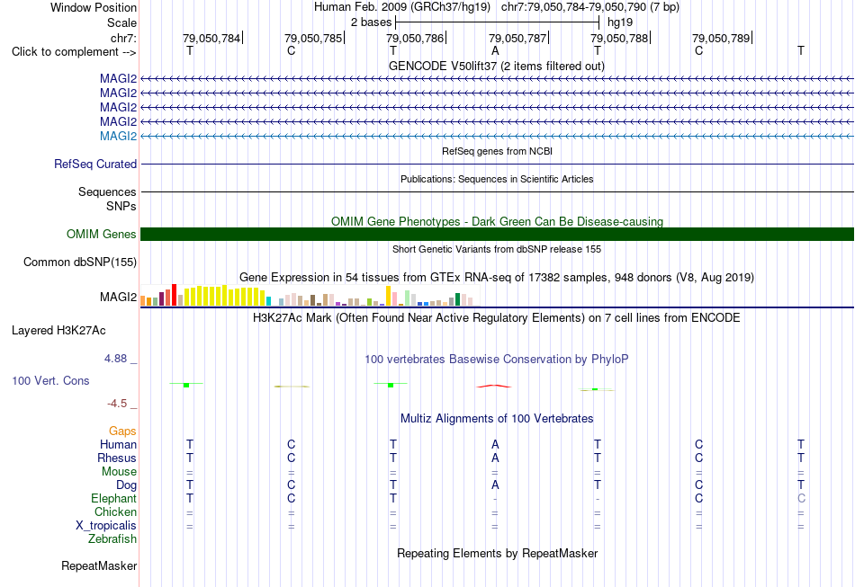Click the maroon bar in the GTEx expression chart

tap(161, 299)
